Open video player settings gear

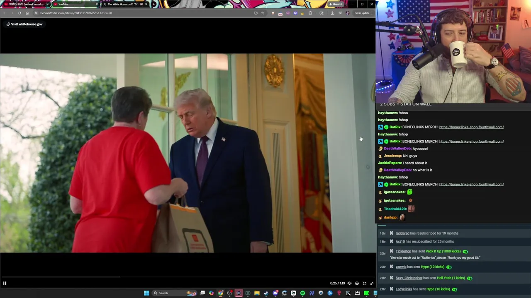point(357,284)
